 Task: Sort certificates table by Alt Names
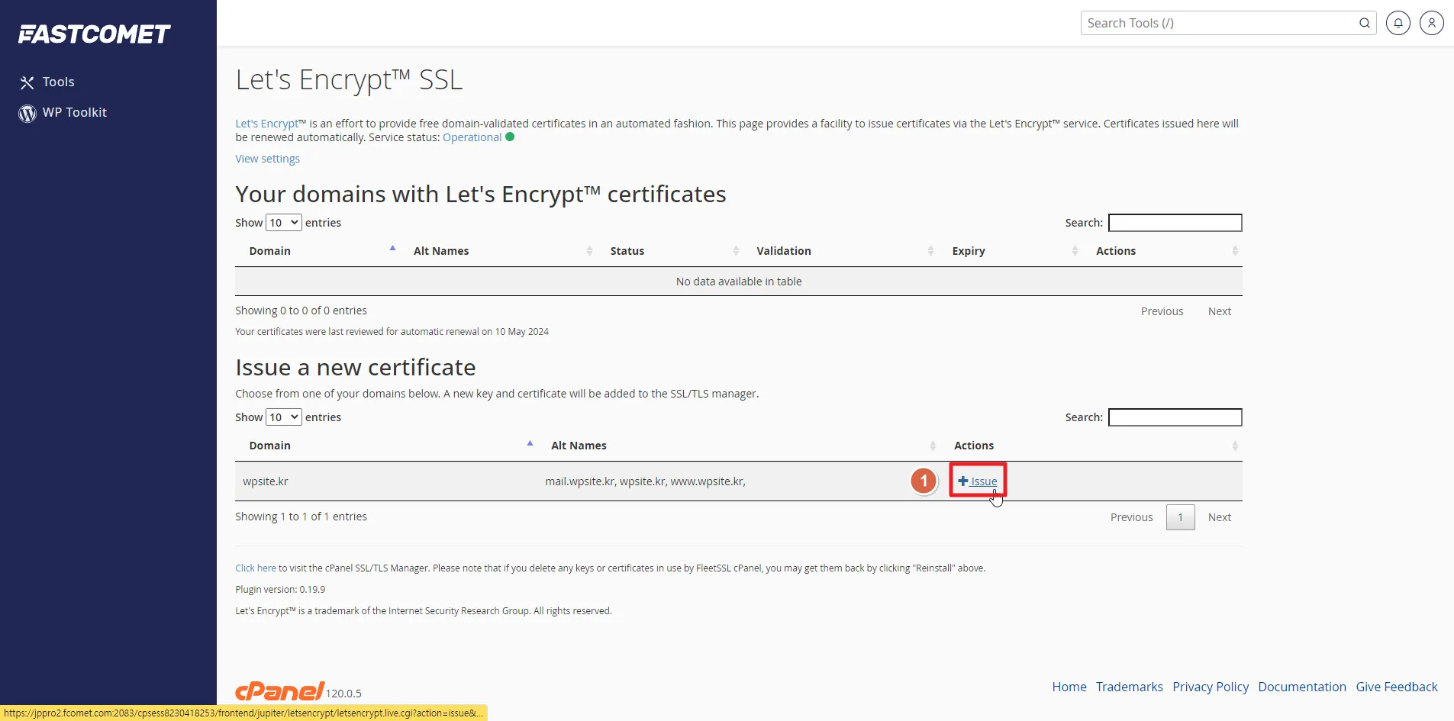(498, 251)
